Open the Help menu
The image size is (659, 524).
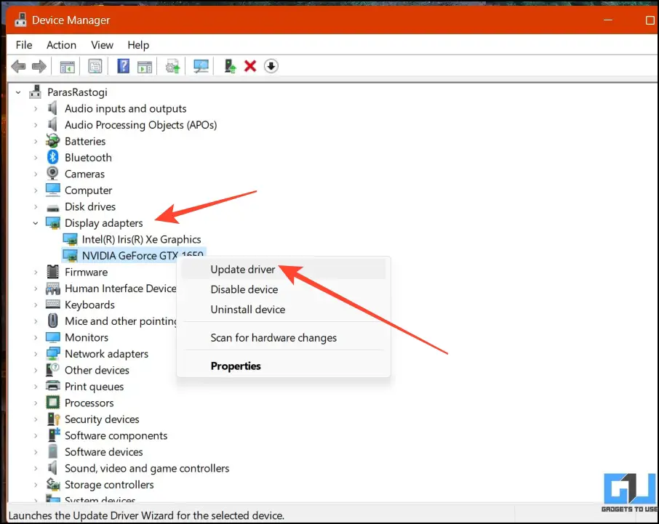point(138,45)
